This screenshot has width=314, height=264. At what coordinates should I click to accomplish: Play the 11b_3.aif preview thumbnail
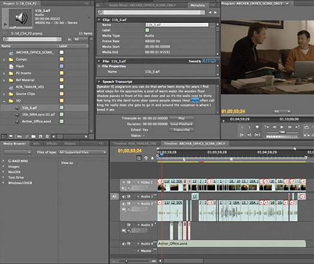point(5,25)
